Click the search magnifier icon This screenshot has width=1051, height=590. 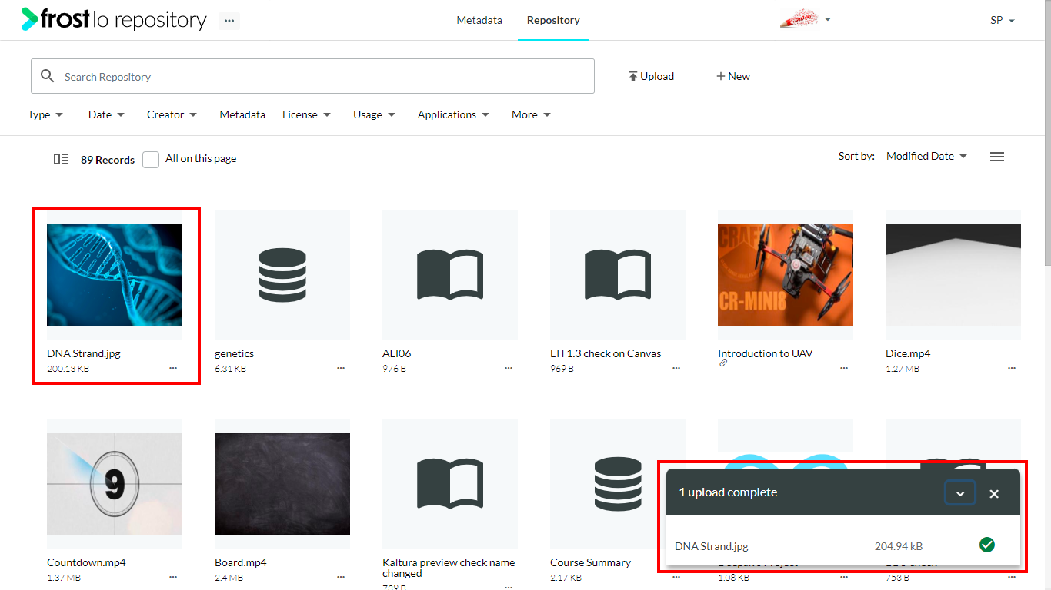(48, 76)
